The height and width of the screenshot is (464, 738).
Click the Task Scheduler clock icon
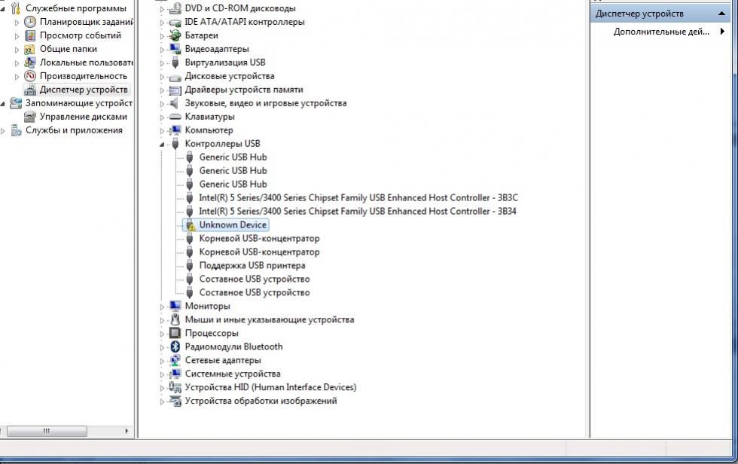coord(30,22)
